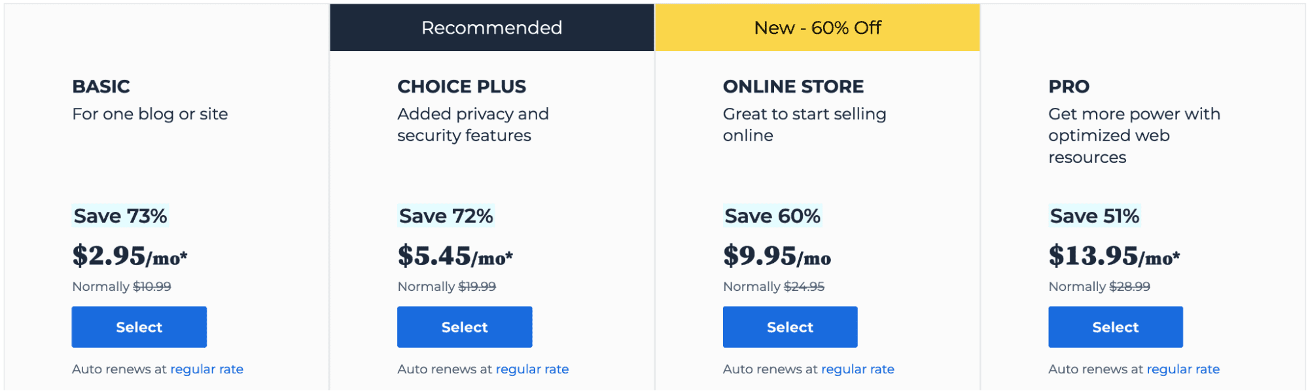Select the Choice Plus plan

coord(465,327)
